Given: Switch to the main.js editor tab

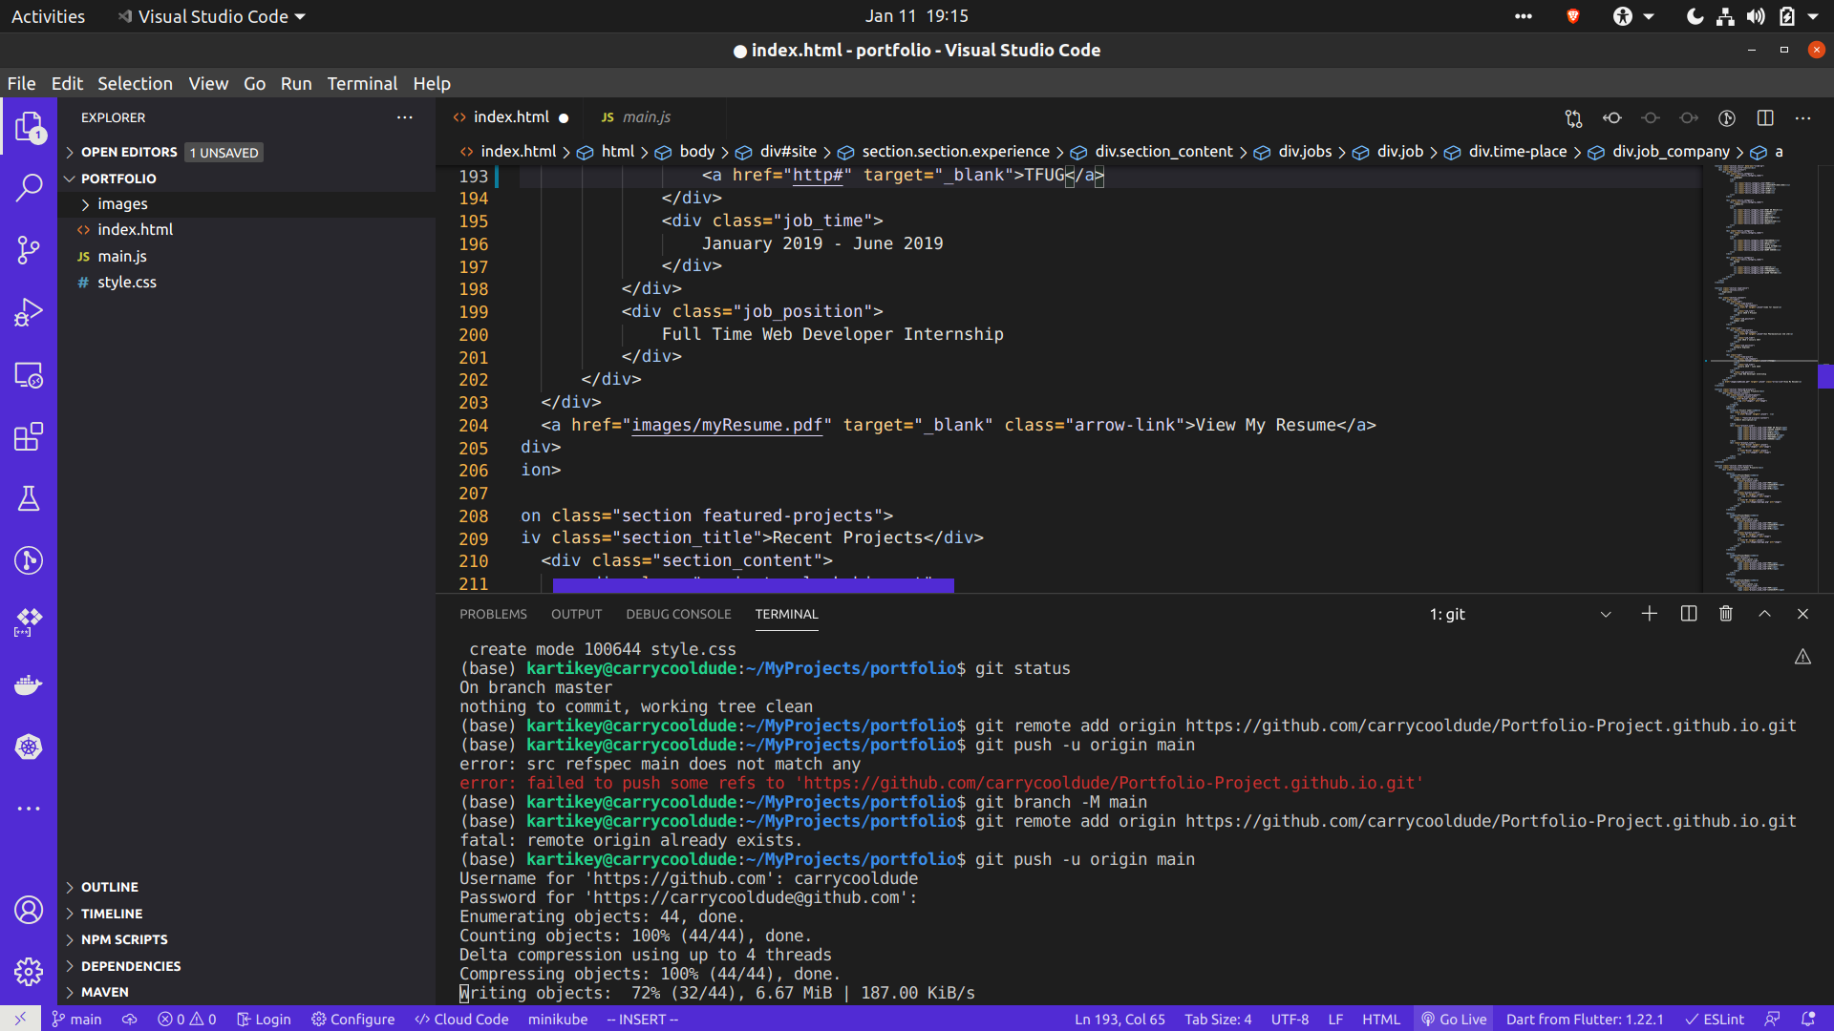Looking at the screenshot, I should pyautogui.click(x=646, y=117).
